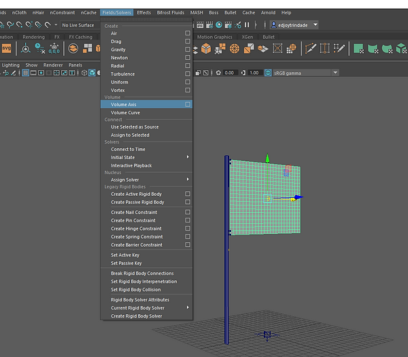Screen dimensions: 408x357
Task: Expand the Initial State submenu
Action: click(x=188, y=156)
